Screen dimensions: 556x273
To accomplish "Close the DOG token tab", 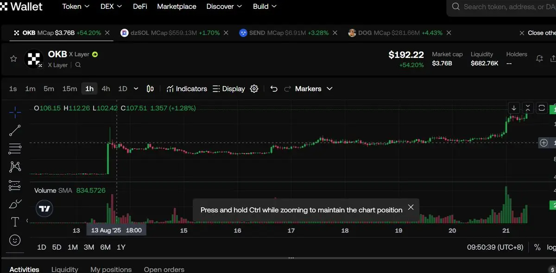I will click(449, 33).
